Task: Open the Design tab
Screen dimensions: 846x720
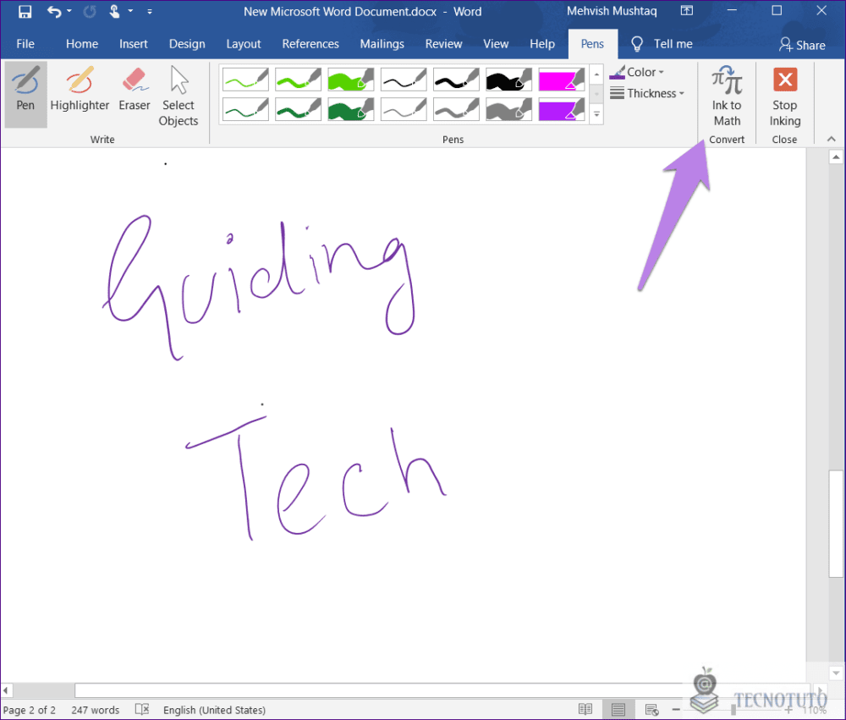Action: [x=187, y=44]
